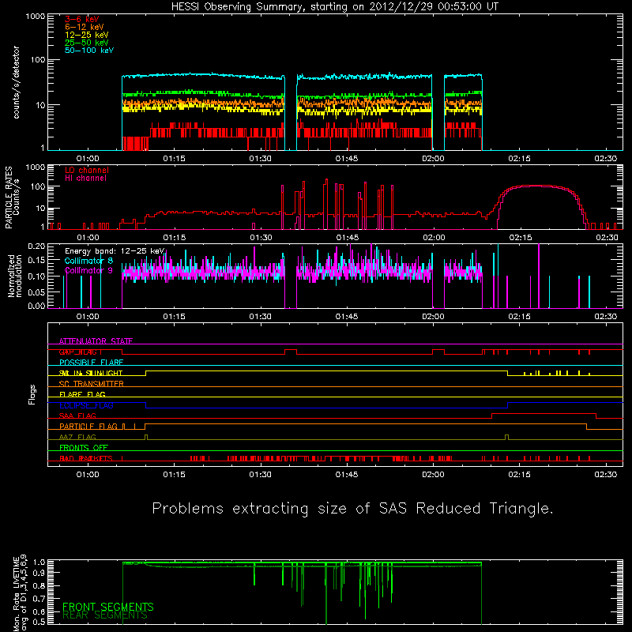632x632 pixels.
Task: Select the orange 6-12 keV legend entry
Action: [x=85, y=27]
